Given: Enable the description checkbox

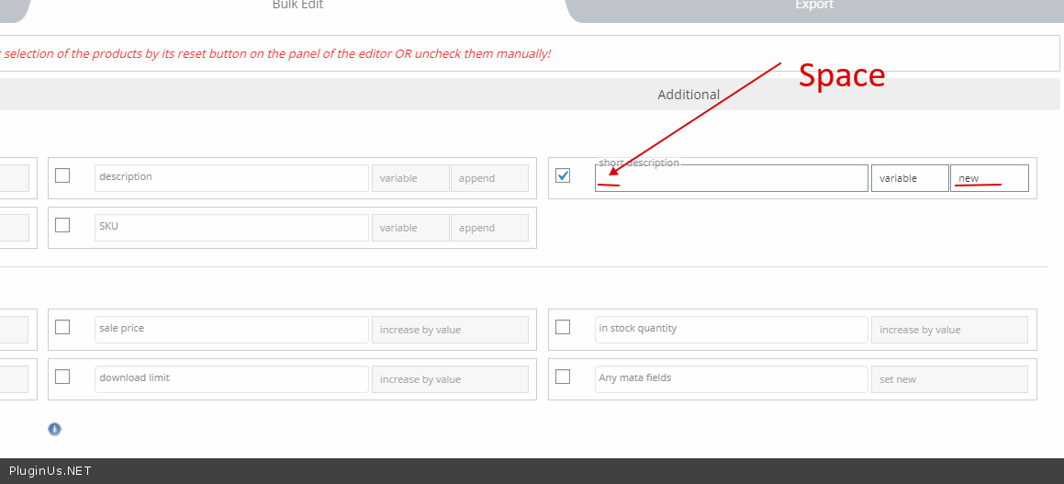Looking at the screenshot, I should [x=62, y=175].
